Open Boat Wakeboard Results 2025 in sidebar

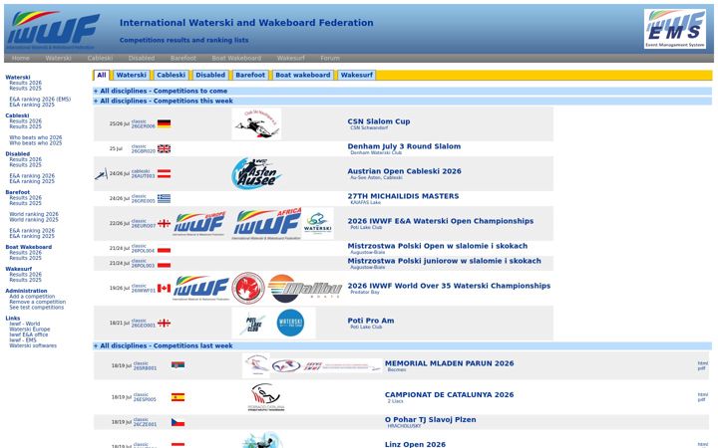tap(26, 258)
